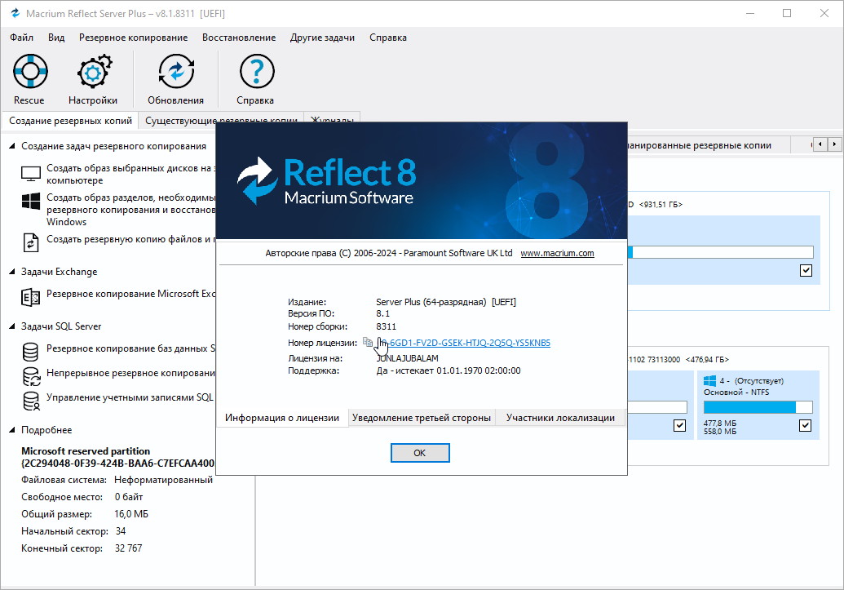This screenshot has width=844, height=590.
Task: Open Участники локализации tab
Action: click(x=560, y=418)
